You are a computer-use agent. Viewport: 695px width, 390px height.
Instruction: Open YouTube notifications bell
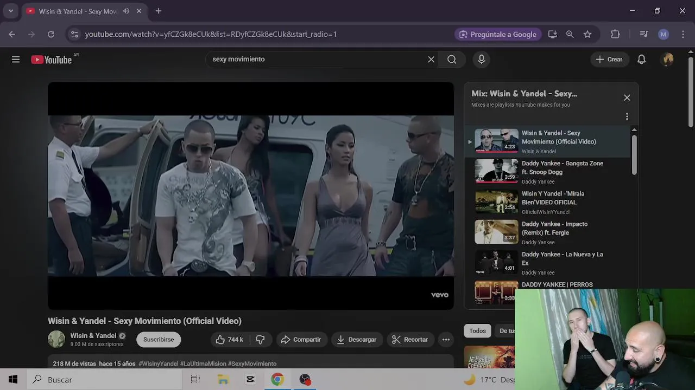[x=641, y=60]
